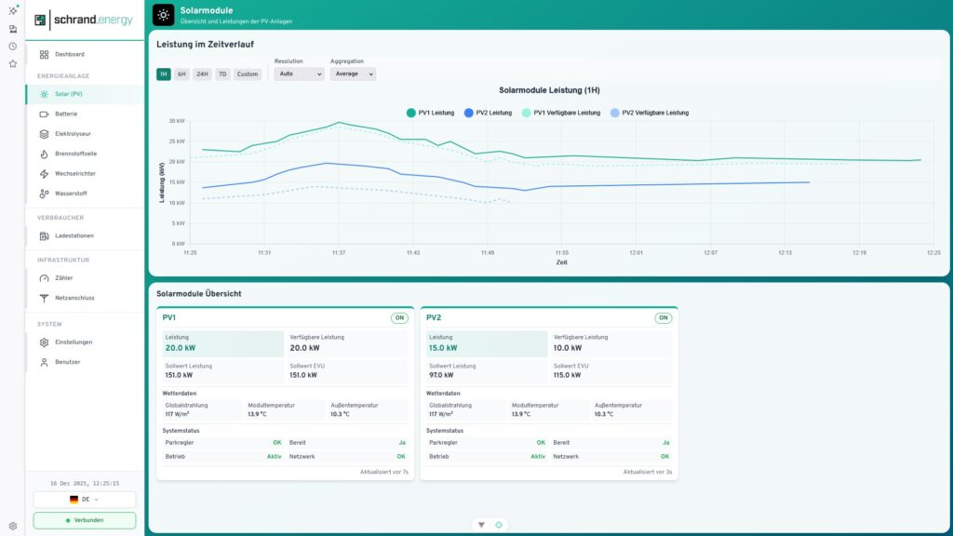Click the Batterie icon in the sidebar
The image size is (953, 536).
[44, 114]
